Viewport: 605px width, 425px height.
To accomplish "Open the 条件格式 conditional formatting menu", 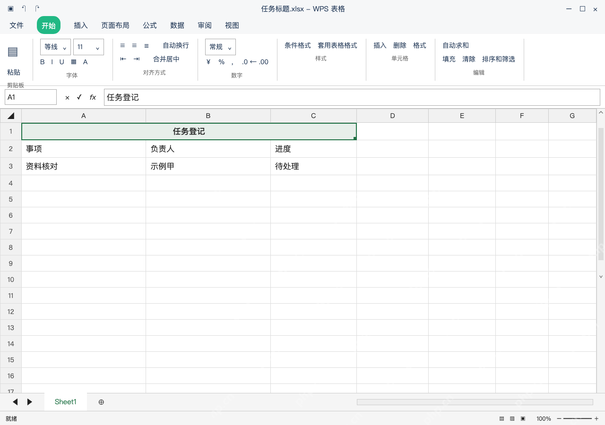I will tap(298, 45).
